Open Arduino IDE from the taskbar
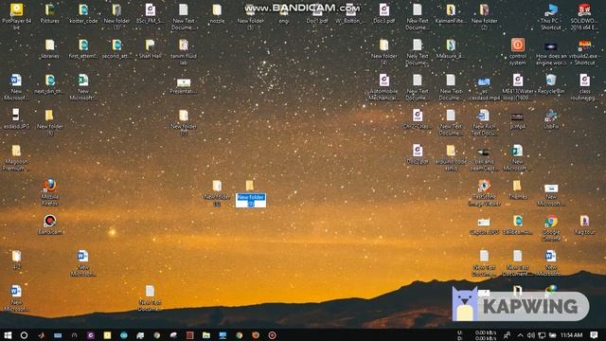 (124, 334)
